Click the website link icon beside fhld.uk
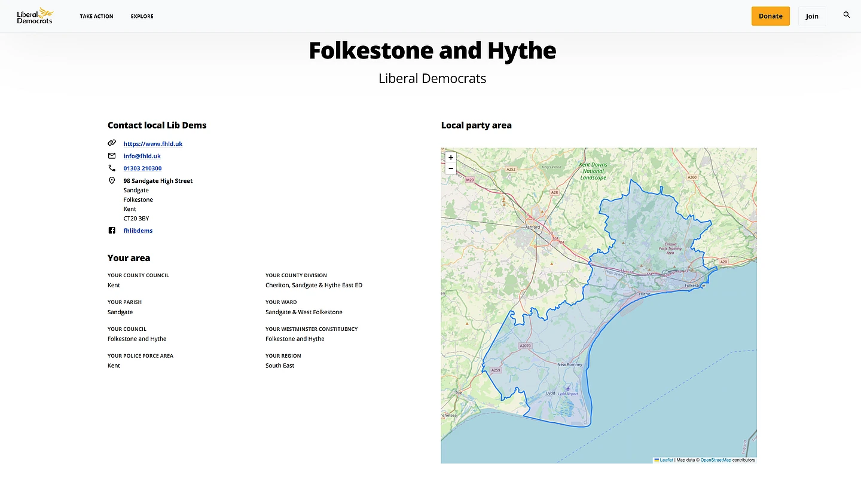 click(x=112, y=143)
